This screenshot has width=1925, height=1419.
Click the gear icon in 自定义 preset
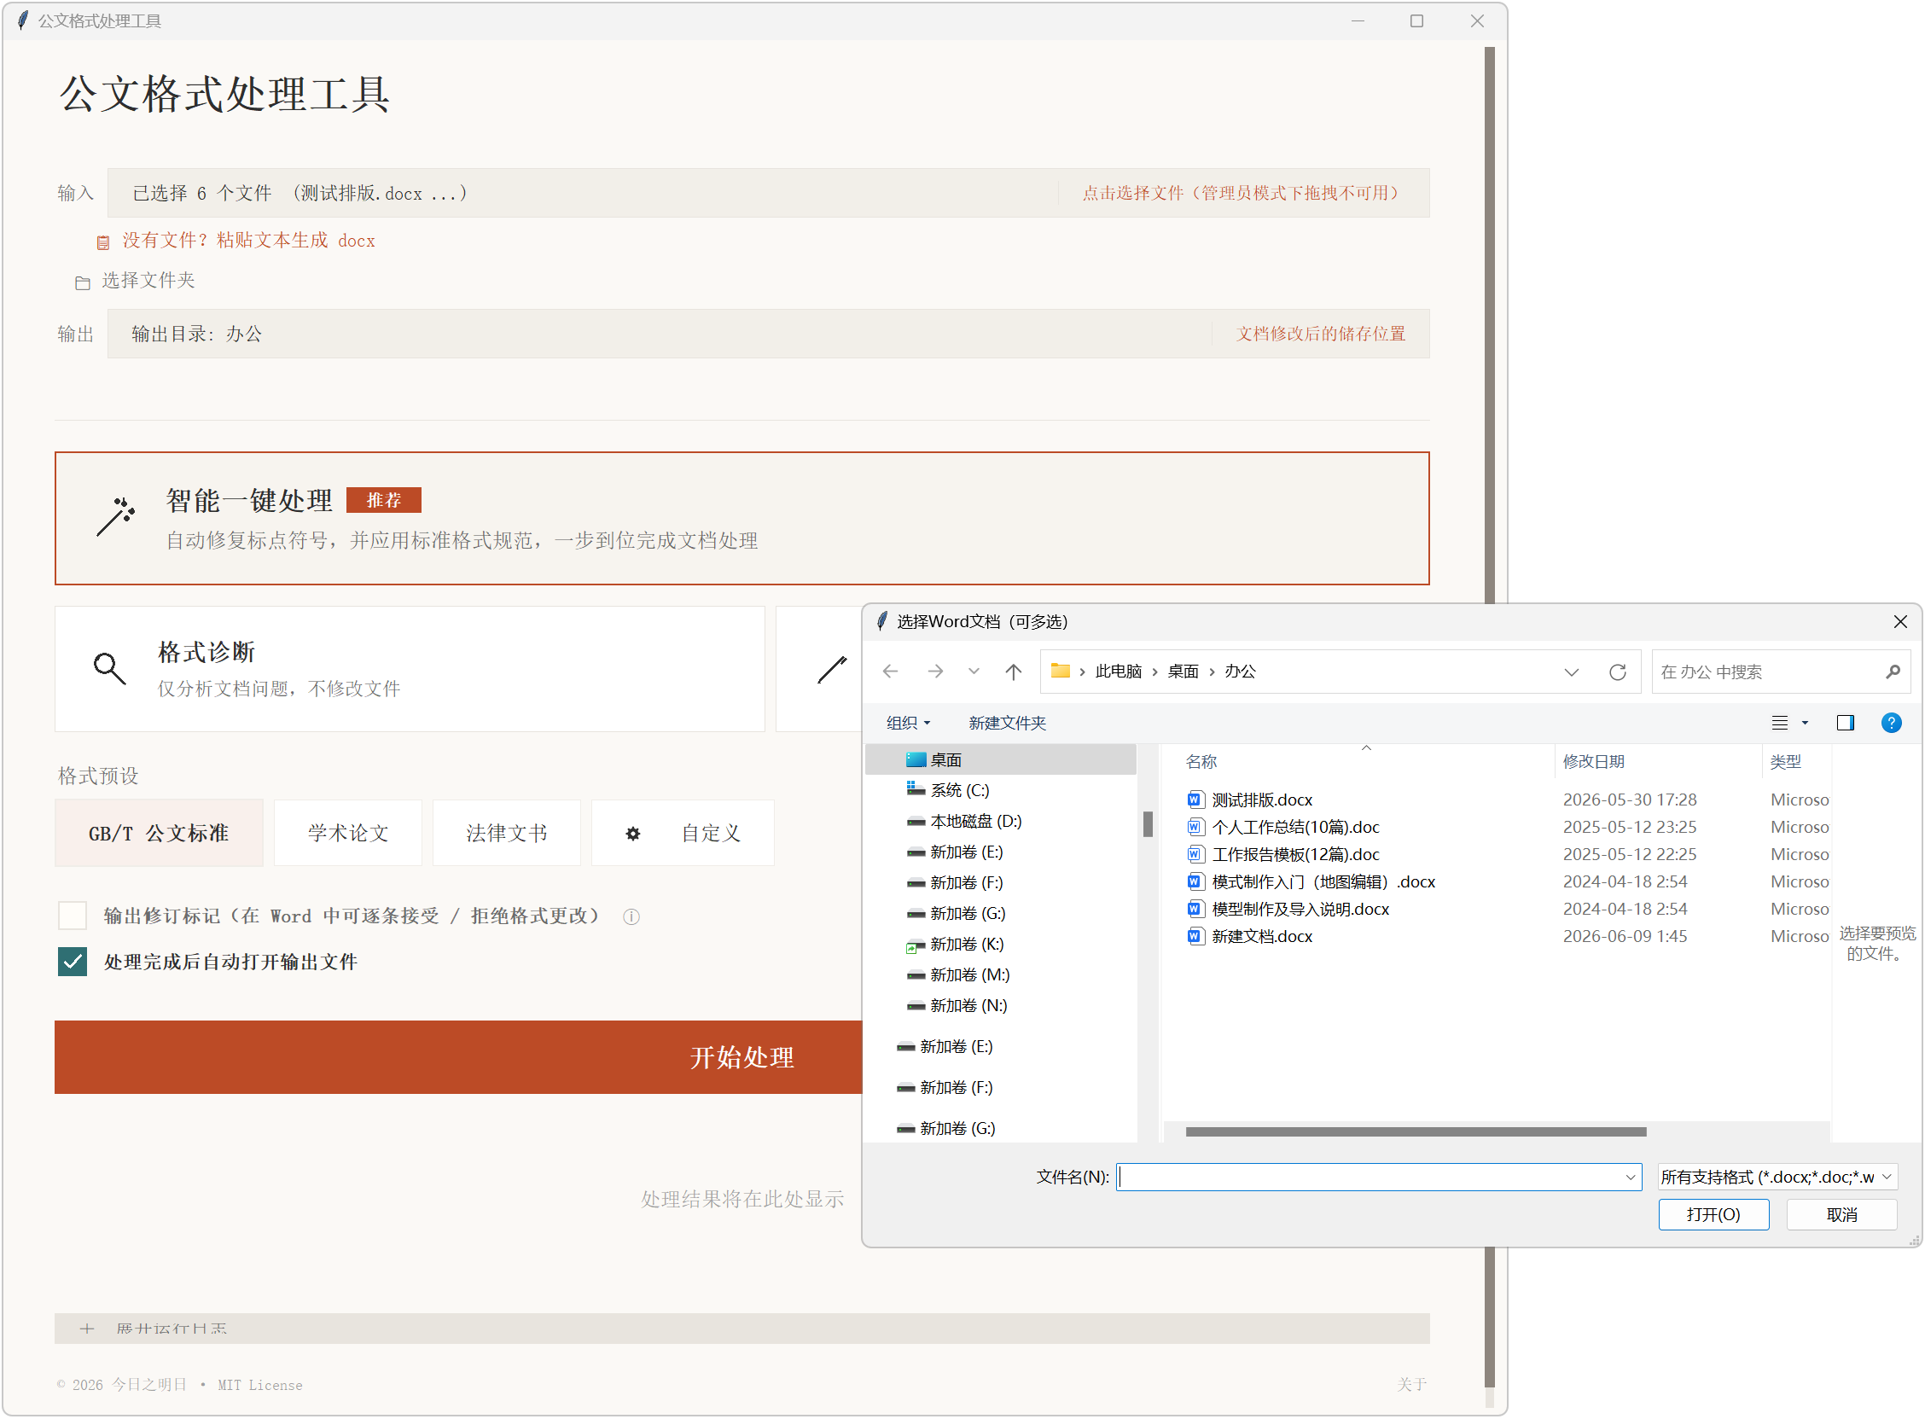coord(632,833)
